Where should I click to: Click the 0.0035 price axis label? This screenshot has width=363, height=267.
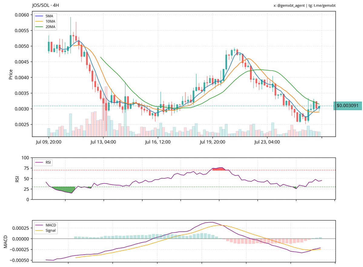click(x=22, y=93)
